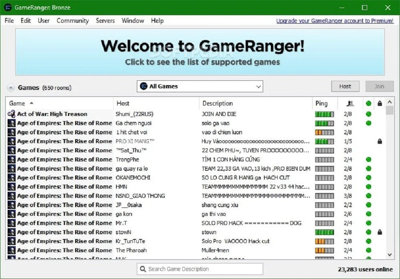Click the Age of Empires icon for TrongPhe row
400x279 pixels.
[12, 159]
